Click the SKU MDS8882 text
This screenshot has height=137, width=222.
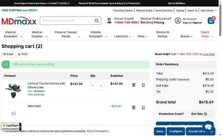36,91
